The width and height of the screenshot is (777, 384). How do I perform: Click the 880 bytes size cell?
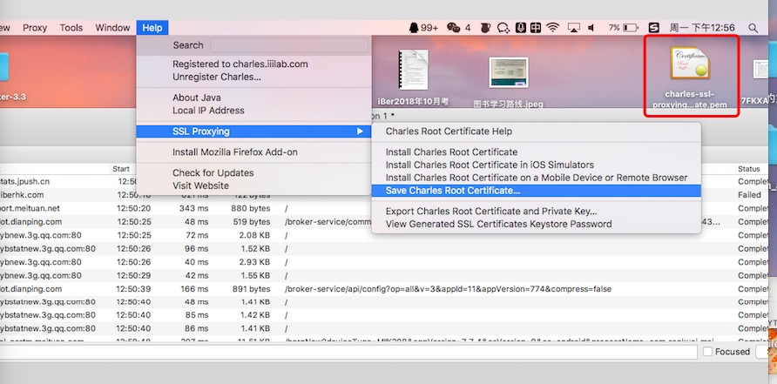[251, 209]
